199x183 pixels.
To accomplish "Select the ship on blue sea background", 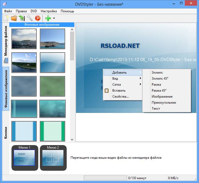I will (52, 39).
